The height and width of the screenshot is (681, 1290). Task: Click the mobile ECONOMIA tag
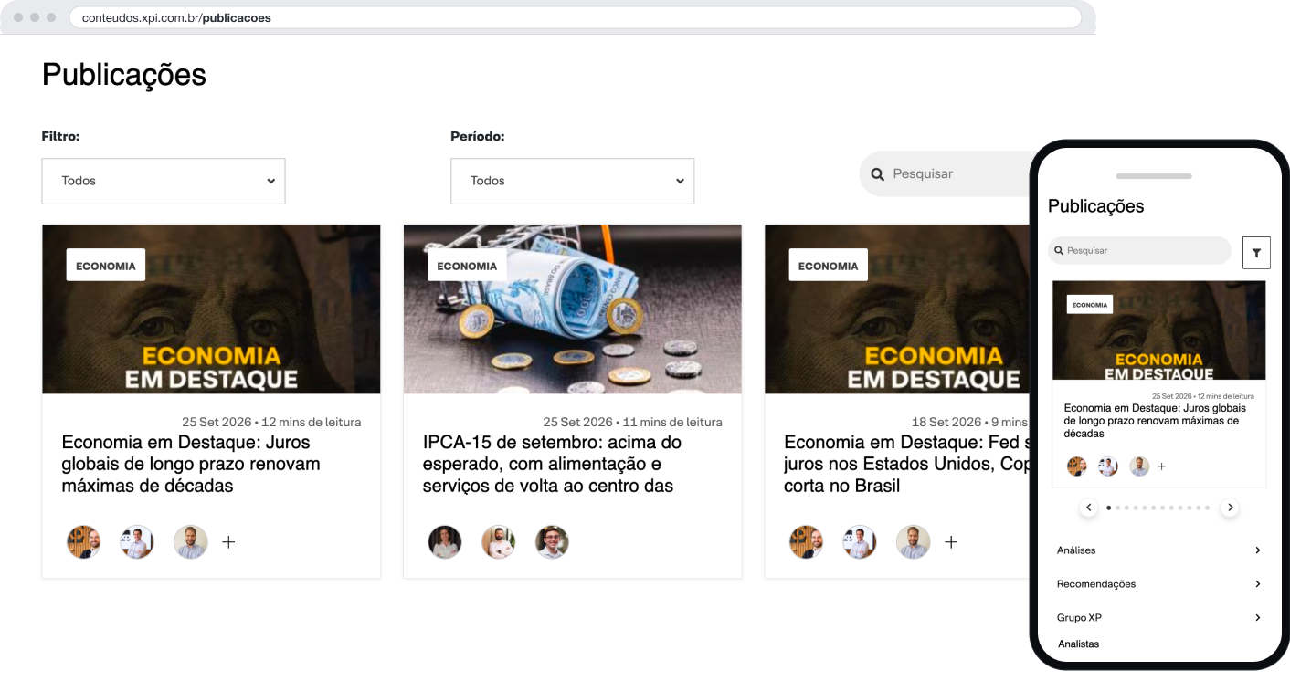coord(1090,305)
